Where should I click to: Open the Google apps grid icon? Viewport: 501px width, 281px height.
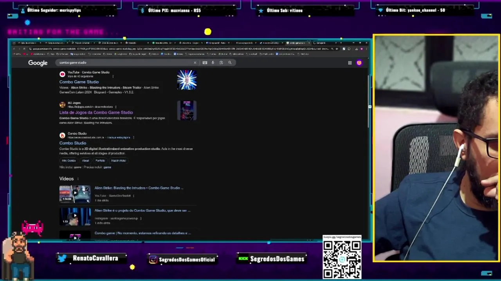(x=350, y=63)
